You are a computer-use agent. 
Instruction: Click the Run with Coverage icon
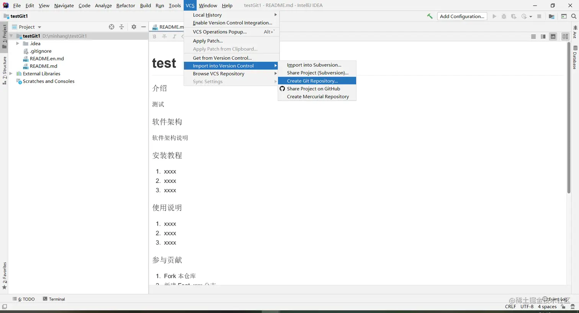[514, 16]
